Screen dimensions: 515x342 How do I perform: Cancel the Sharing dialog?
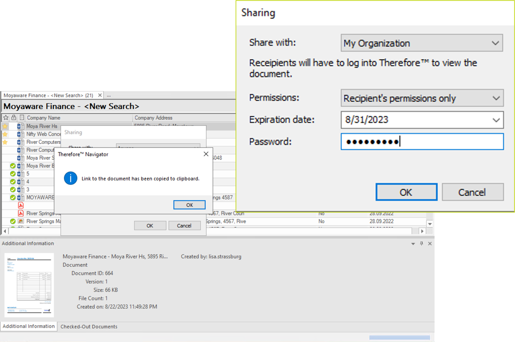[472, 192]
